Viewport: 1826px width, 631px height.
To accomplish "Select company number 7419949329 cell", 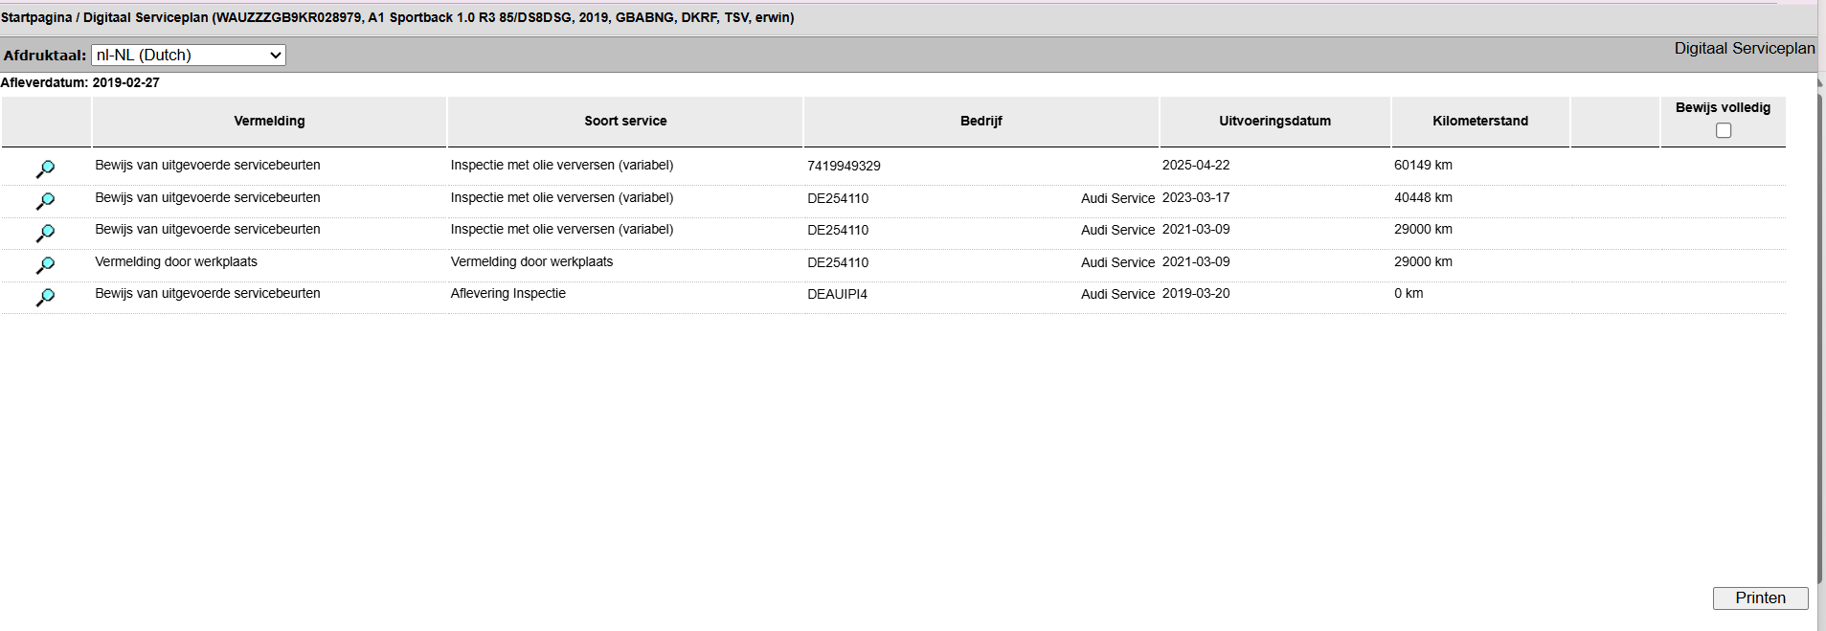I will coord(844,166).
